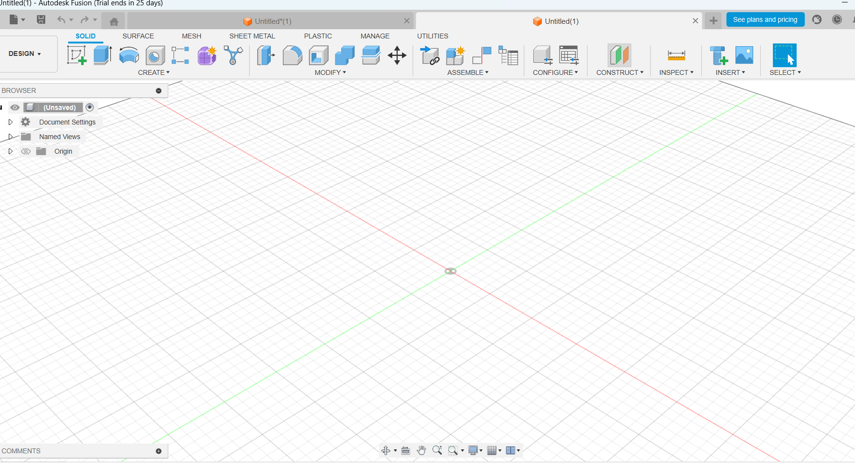Open the CONSTRUCT dropdown menu

[620, 72]
